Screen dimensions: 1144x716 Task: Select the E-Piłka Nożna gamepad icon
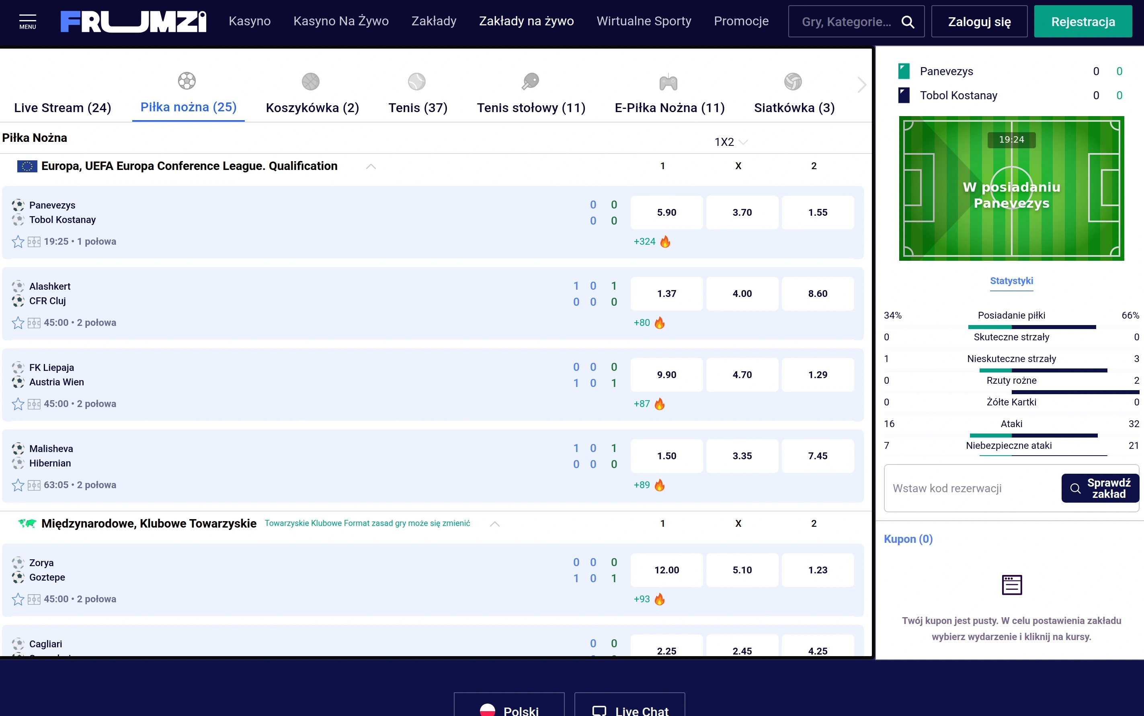pos(668,82)
